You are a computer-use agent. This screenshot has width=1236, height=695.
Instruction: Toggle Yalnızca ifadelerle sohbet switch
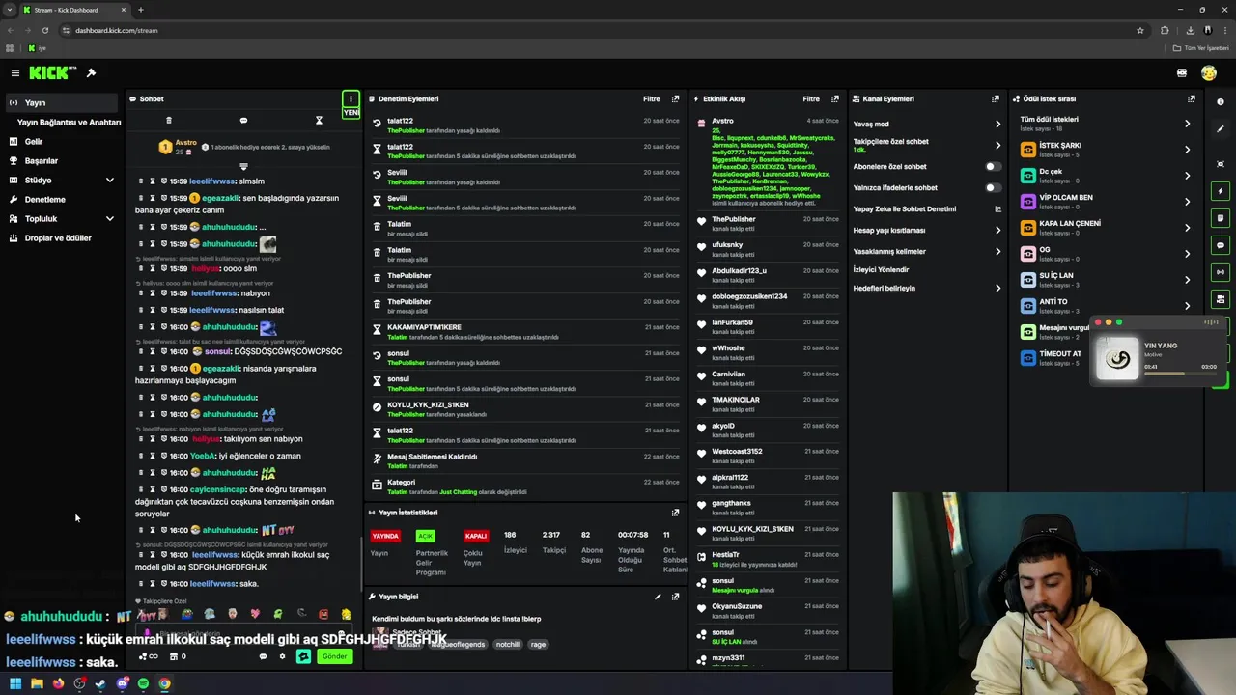(x=993, y=187)
